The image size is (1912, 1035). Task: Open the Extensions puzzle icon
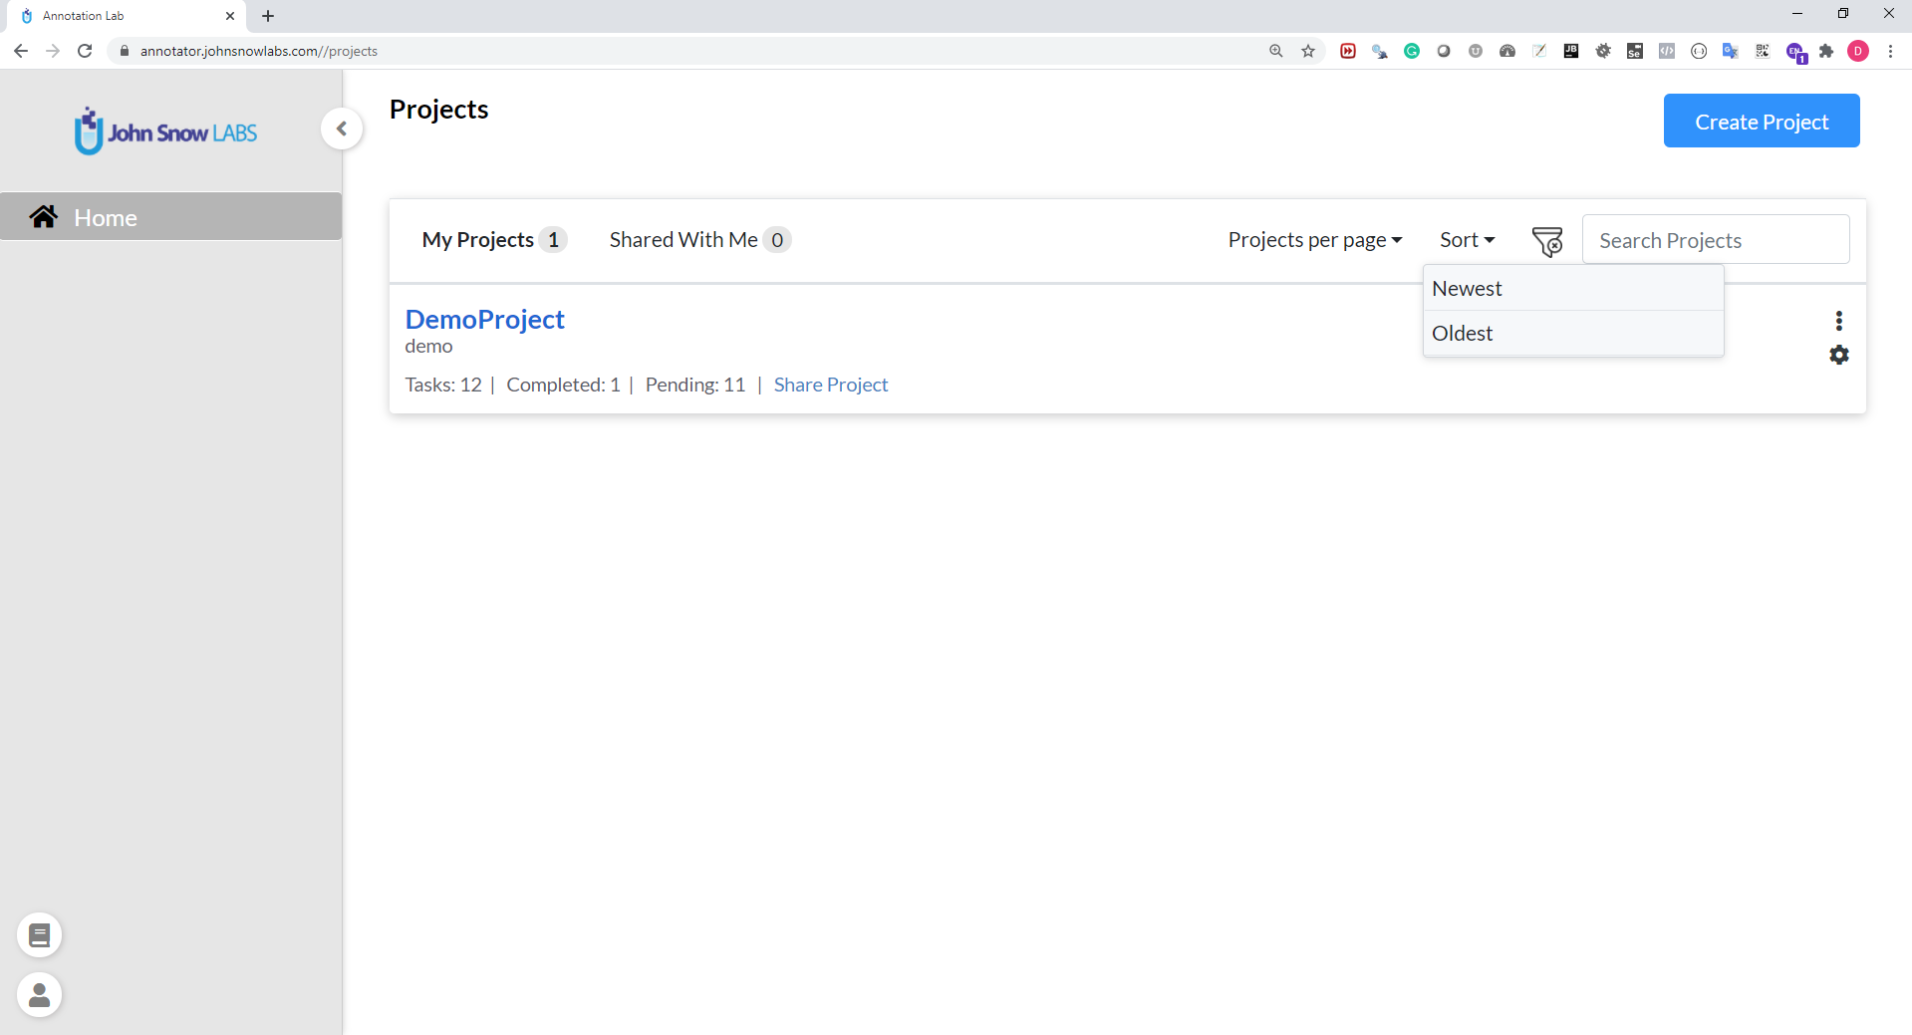point(1826,51)
